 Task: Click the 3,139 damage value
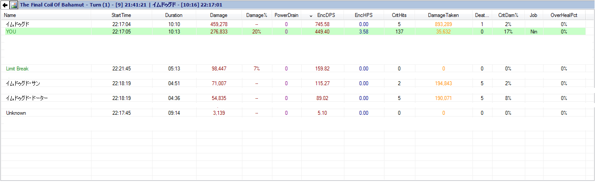[x=219, y=113]
